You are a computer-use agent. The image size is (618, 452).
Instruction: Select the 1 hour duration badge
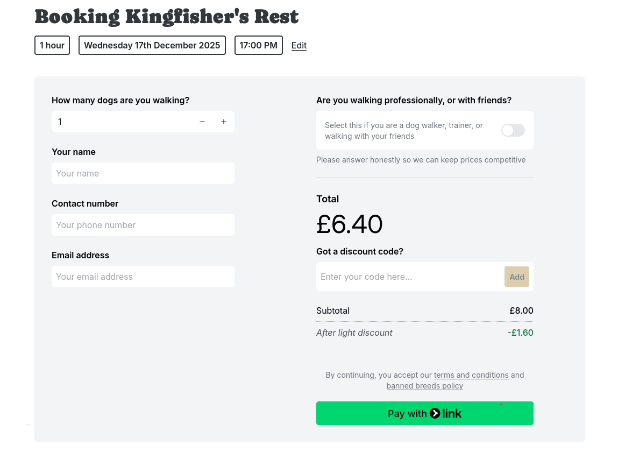(52, 45)
